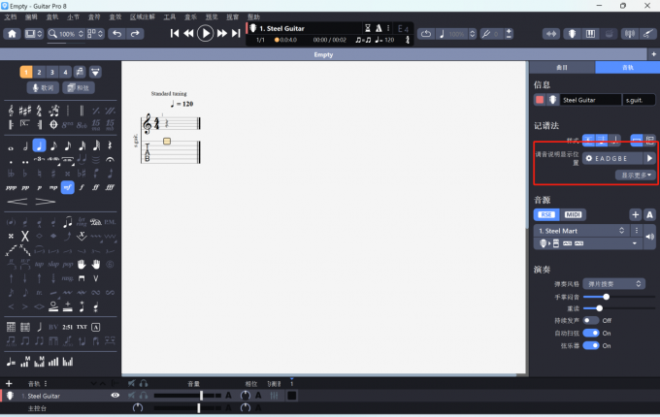
Task: Switch to the 曲目 tab
Action: (x=562, y=67)
